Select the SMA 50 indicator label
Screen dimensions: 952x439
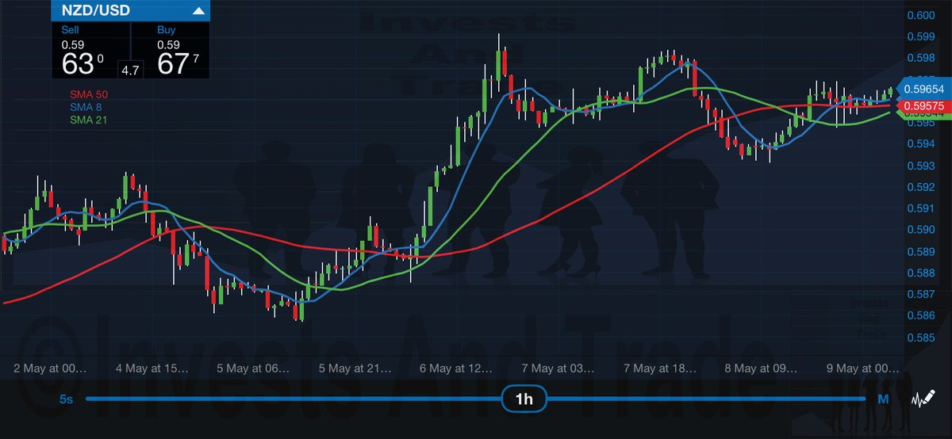click(x=90, y=94)
